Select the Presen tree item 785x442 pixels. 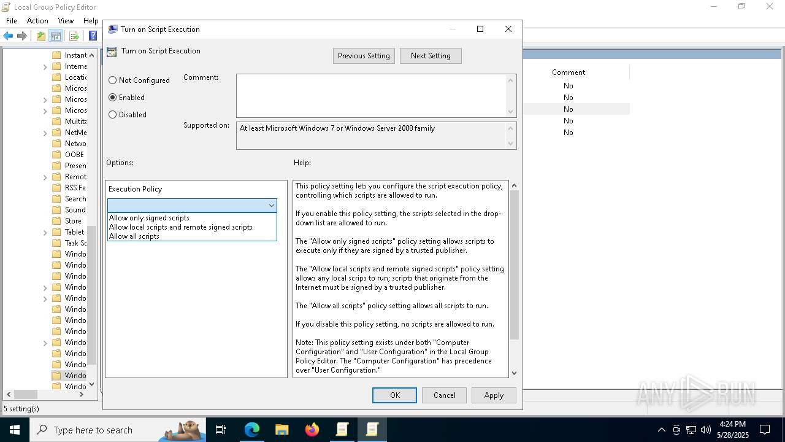[x=75, y=166]
